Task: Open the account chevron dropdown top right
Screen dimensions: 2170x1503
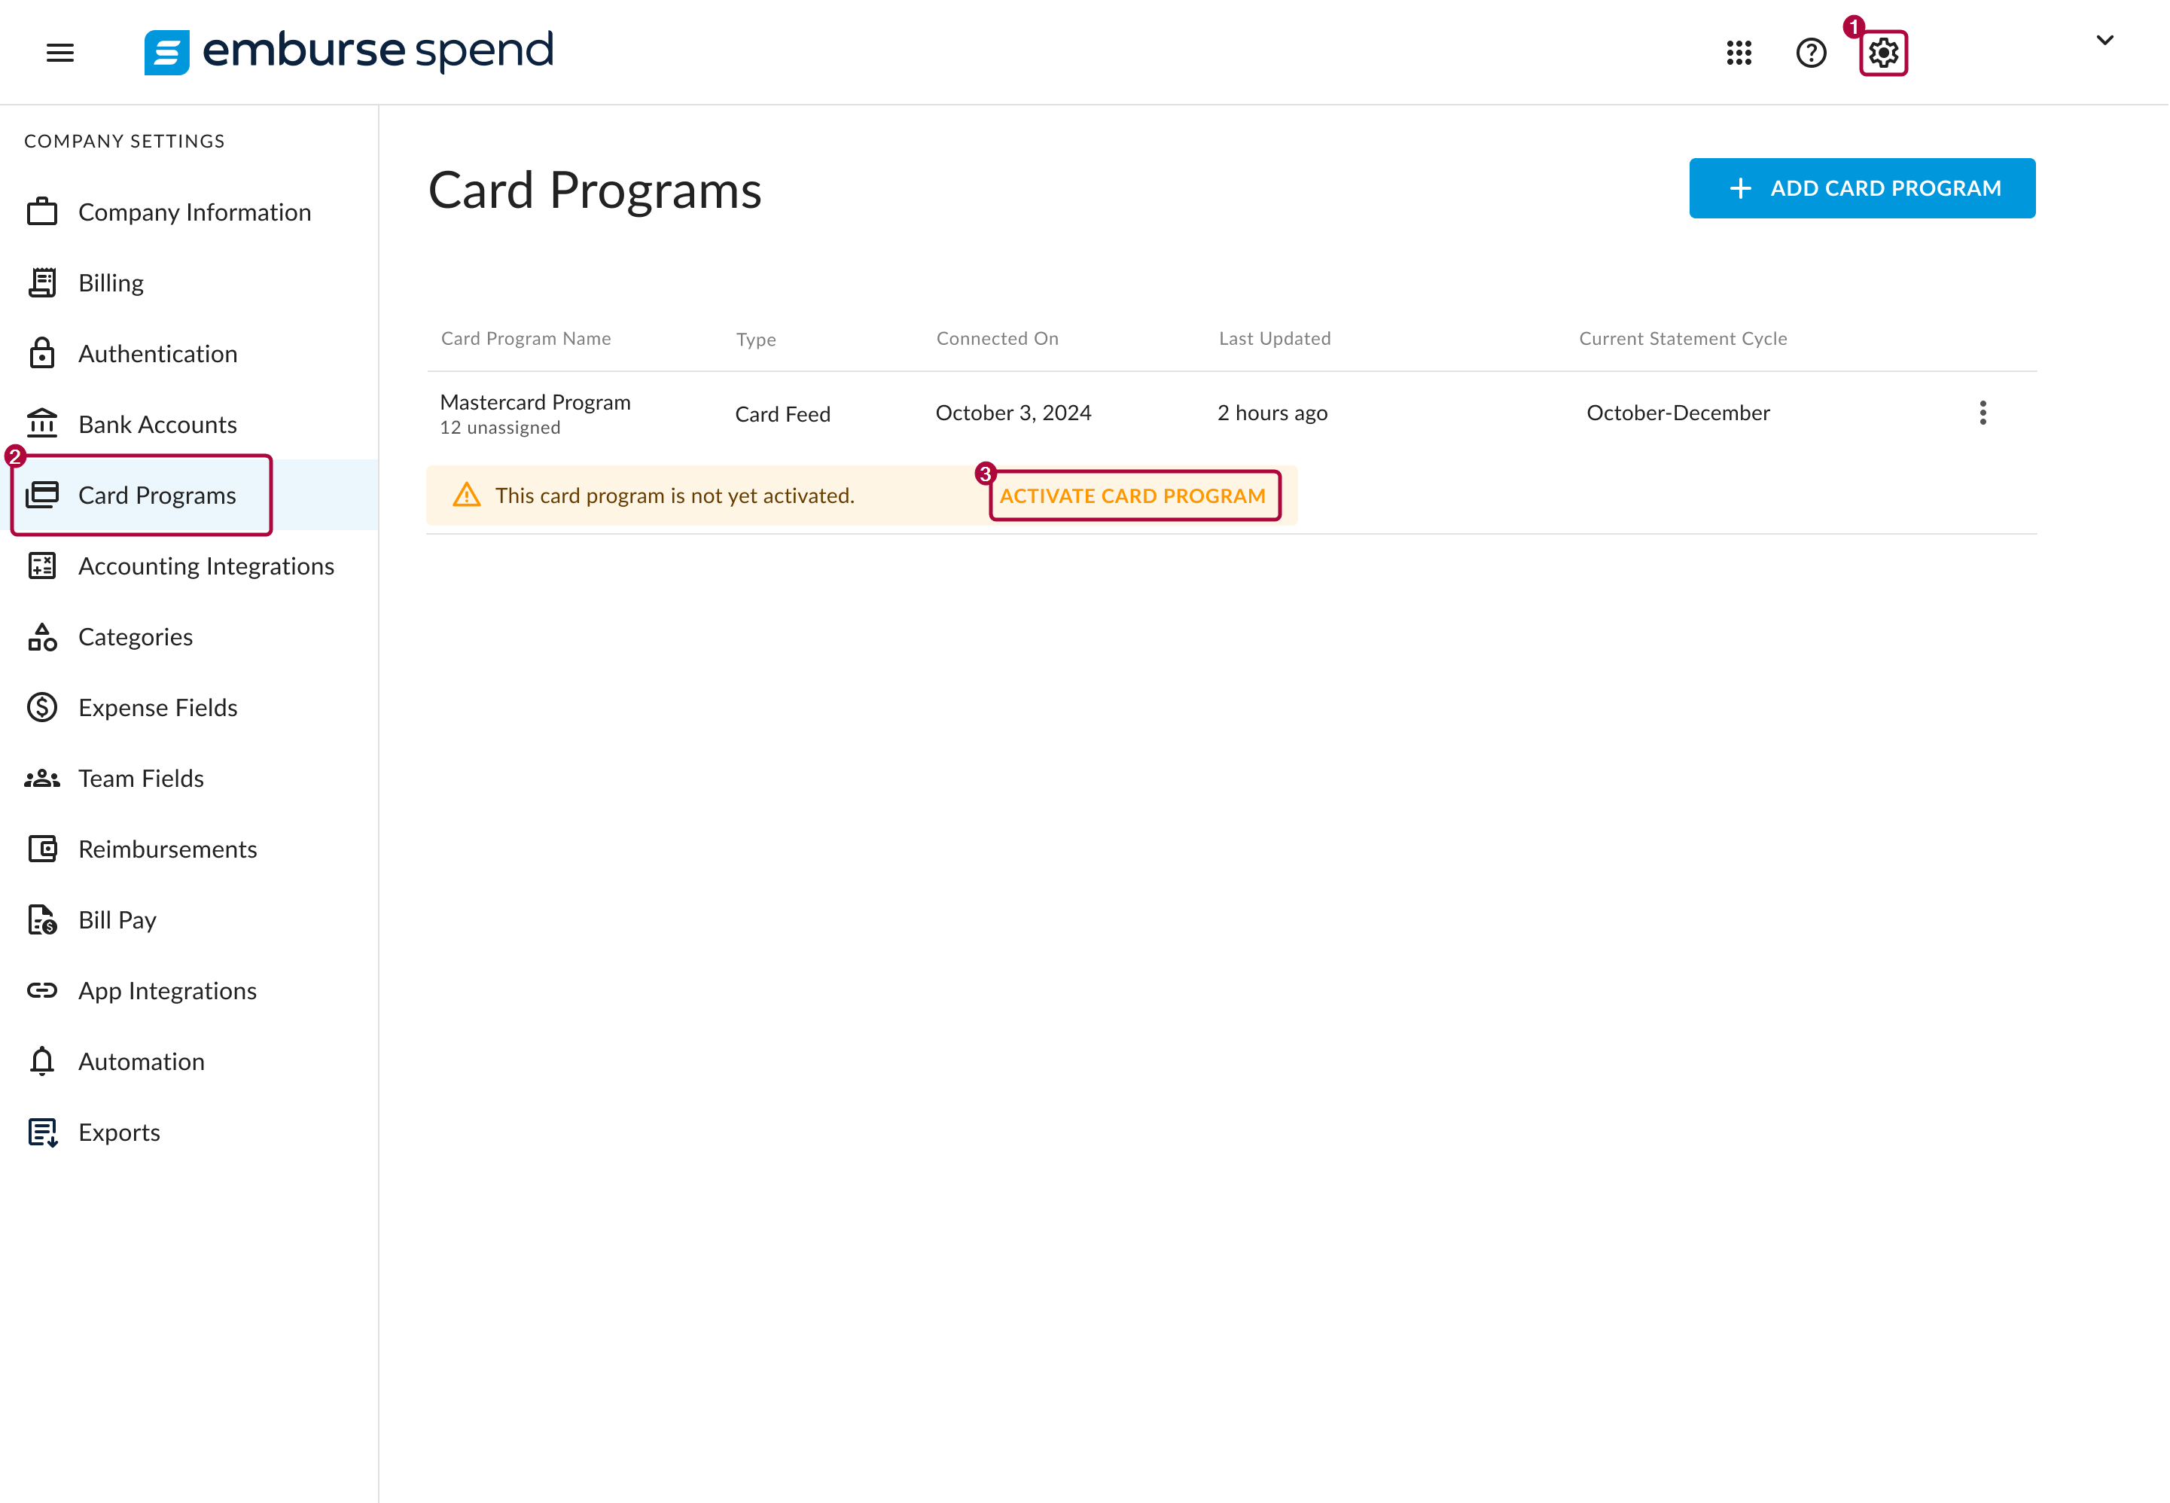Action: [x=2104, y=41]
